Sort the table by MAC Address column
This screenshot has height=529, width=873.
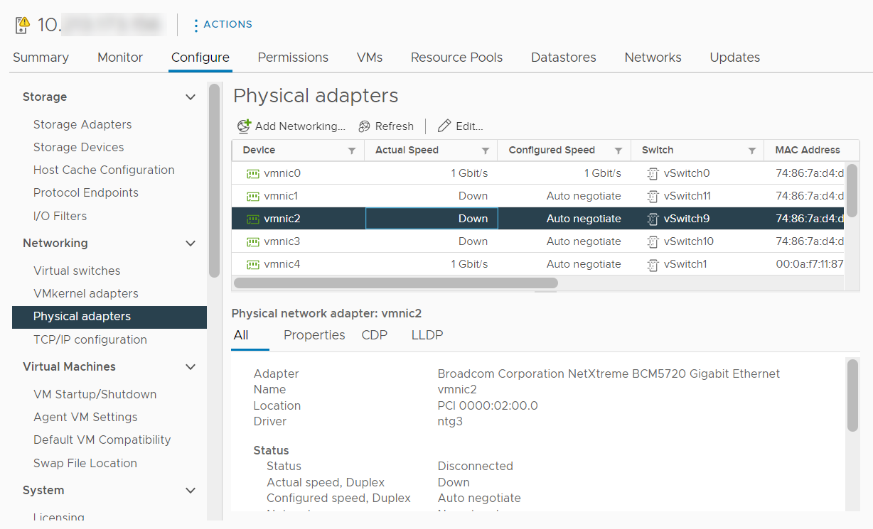808,151
